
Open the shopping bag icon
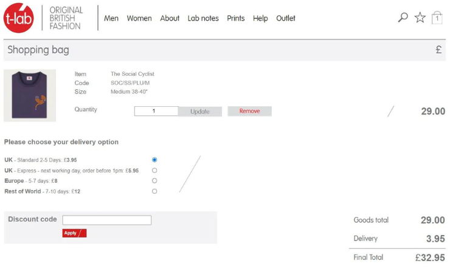(437, 18)
